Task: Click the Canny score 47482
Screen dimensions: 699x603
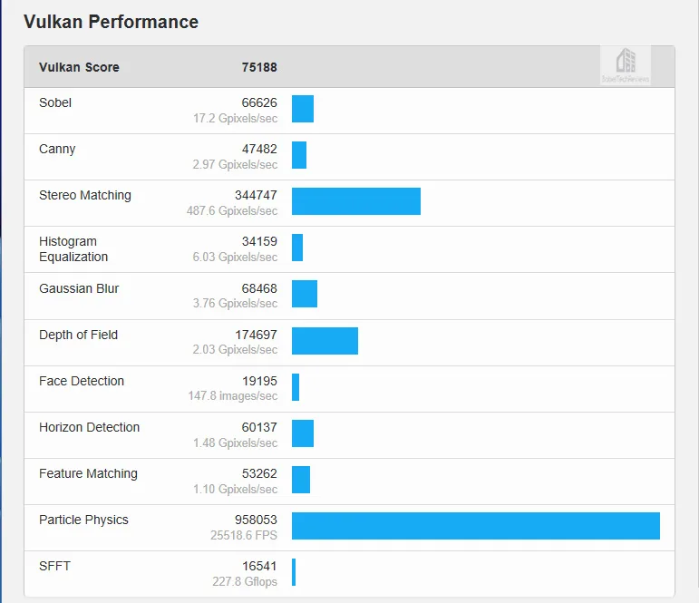Action: pos(259,149)
